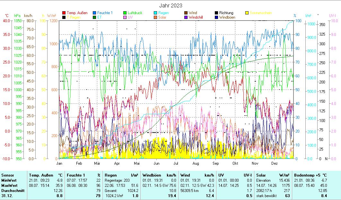Click the ground temperature average '12.85'
This screenshot has width=341, height=200.
(322, 191)
